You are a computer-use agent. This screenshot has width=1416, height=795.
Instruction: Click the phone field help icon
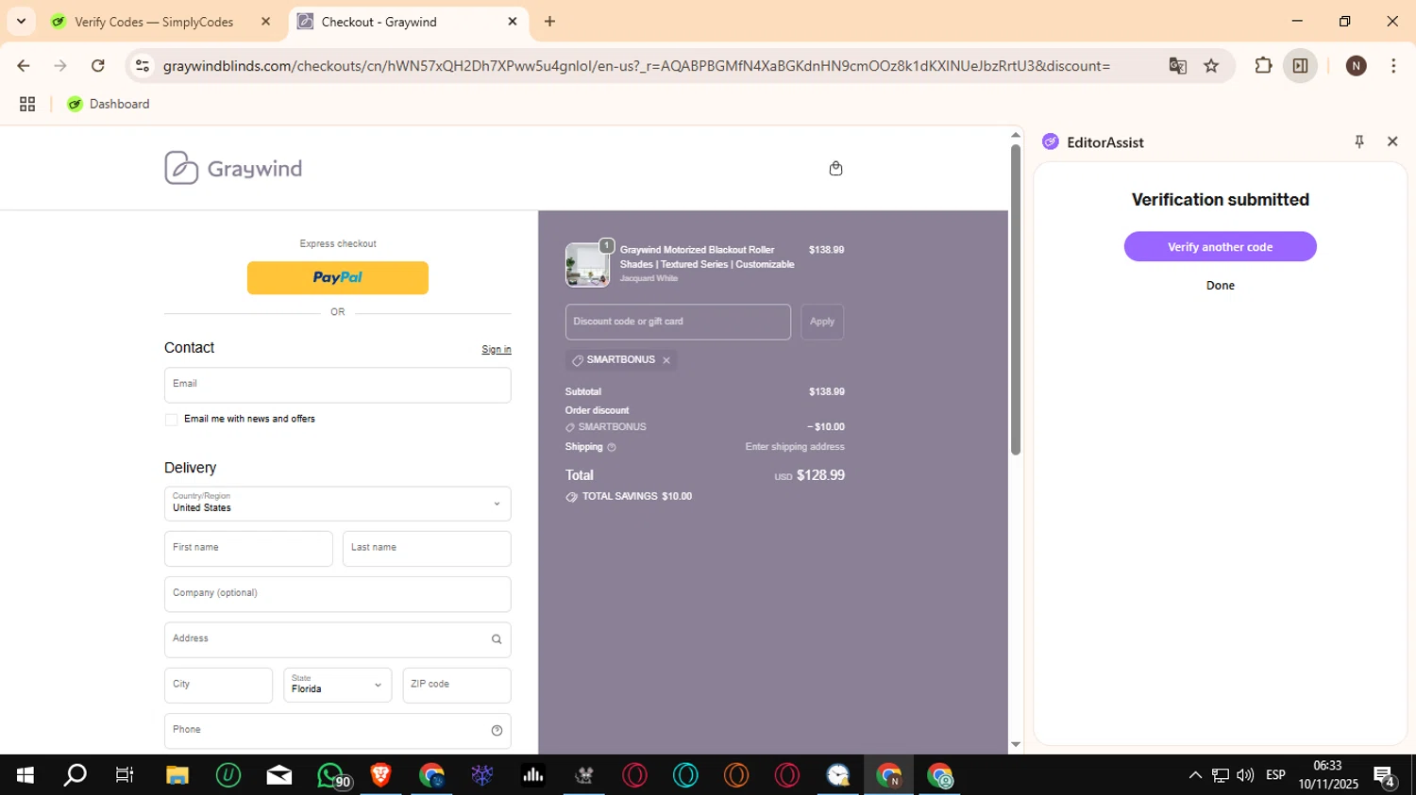click(497, 731)
